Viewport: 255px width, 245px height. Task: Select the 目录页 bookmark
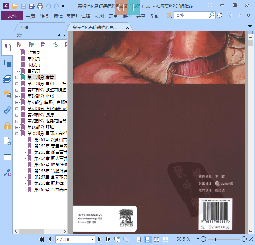pyautogui.click(x=34, y=71)
